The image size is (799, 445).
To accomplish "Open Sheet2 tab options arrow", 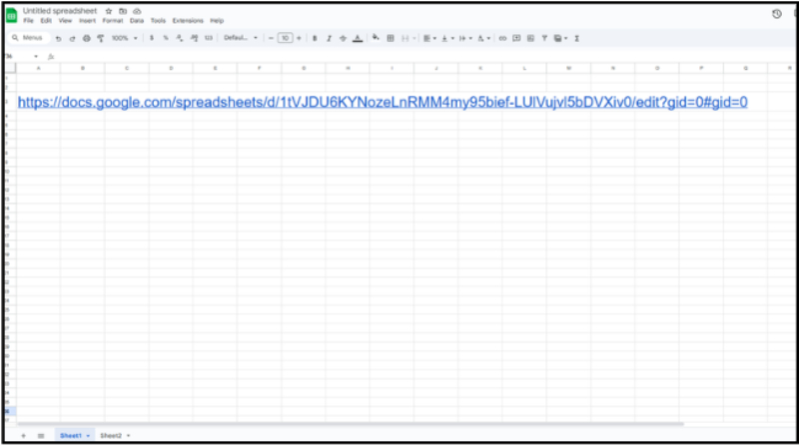I will tap(129, 436).
